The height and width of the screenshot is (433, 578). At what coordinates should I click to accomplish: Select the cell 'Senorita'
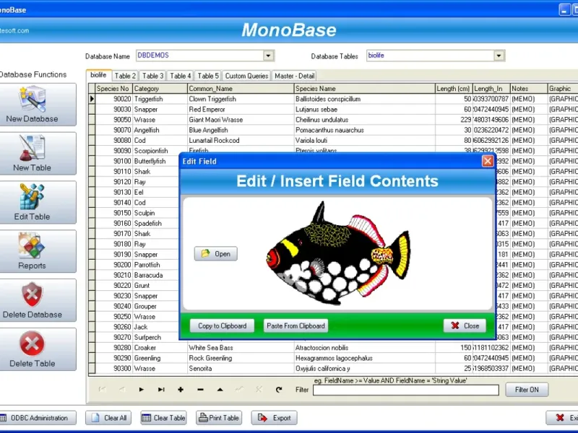pyautogui.click(x=241, y=368)
